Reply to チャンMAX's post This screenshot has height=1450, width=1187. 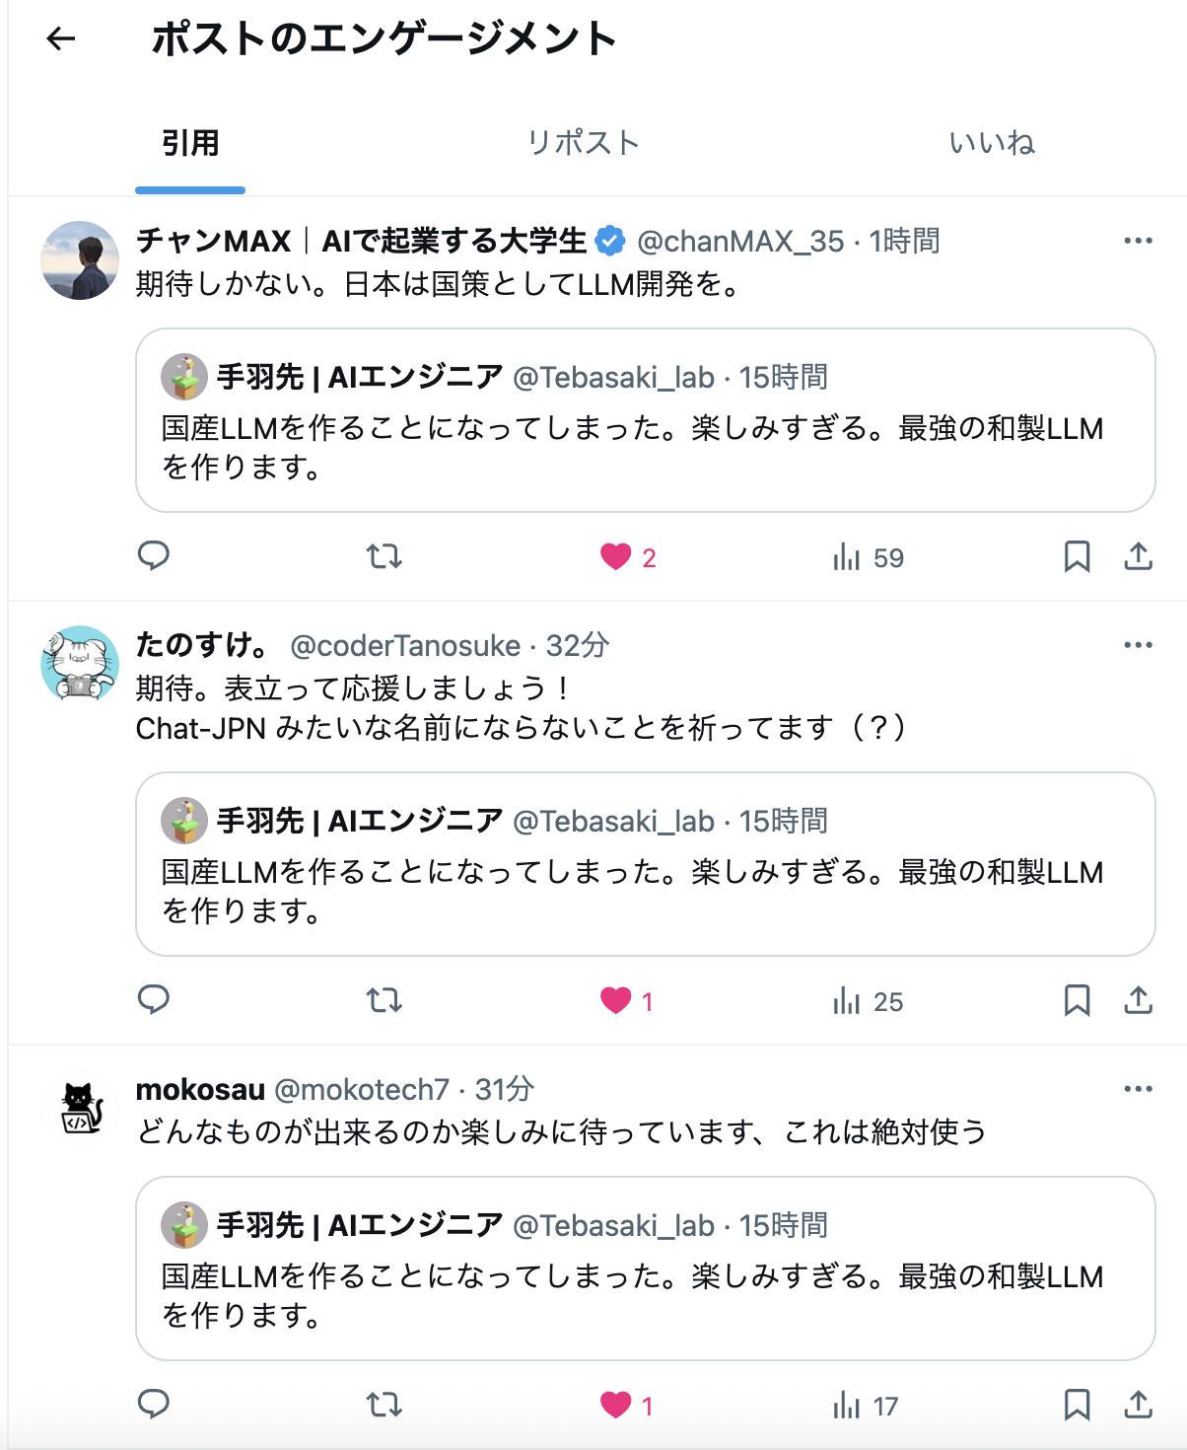[154, 556]
